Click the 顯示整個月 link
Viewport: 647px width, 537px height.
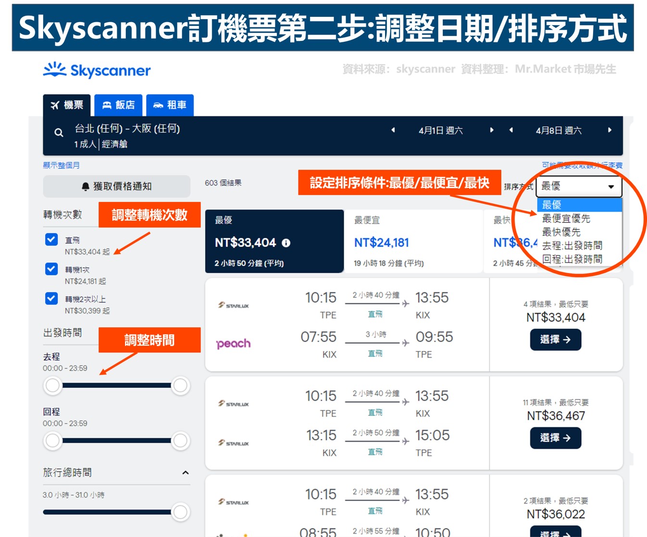click(x=62, y=165)
